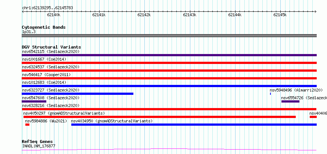This screenshot has height=154, width=327.
Task: Click the purple nsv6554726 variant bar
Action: pos(290,101)
